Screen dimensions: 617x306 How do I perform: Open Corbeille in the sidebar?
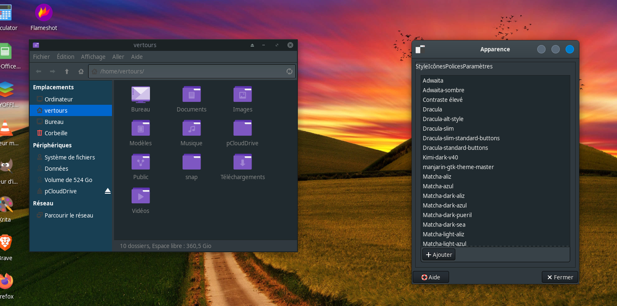[71, 133]
